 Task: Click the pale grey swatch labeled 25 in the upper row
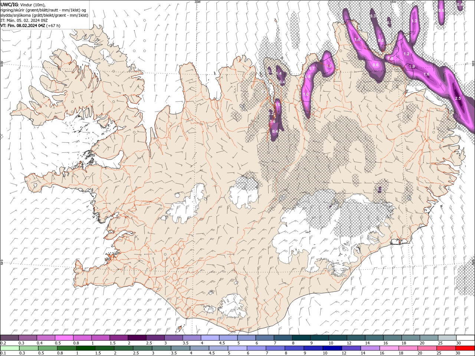click(x=447, y=338)
